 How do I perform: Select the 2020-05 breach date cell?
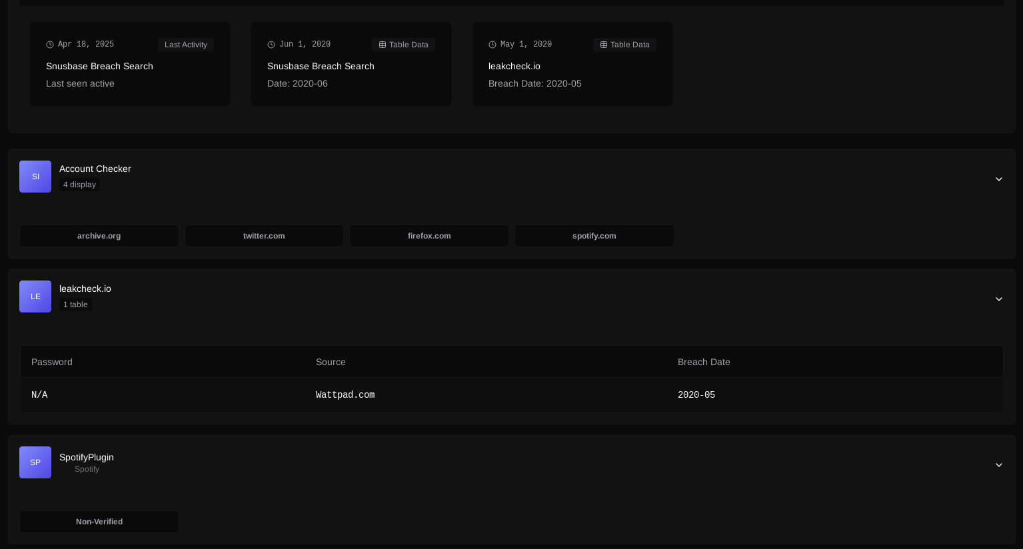point(696,395)
